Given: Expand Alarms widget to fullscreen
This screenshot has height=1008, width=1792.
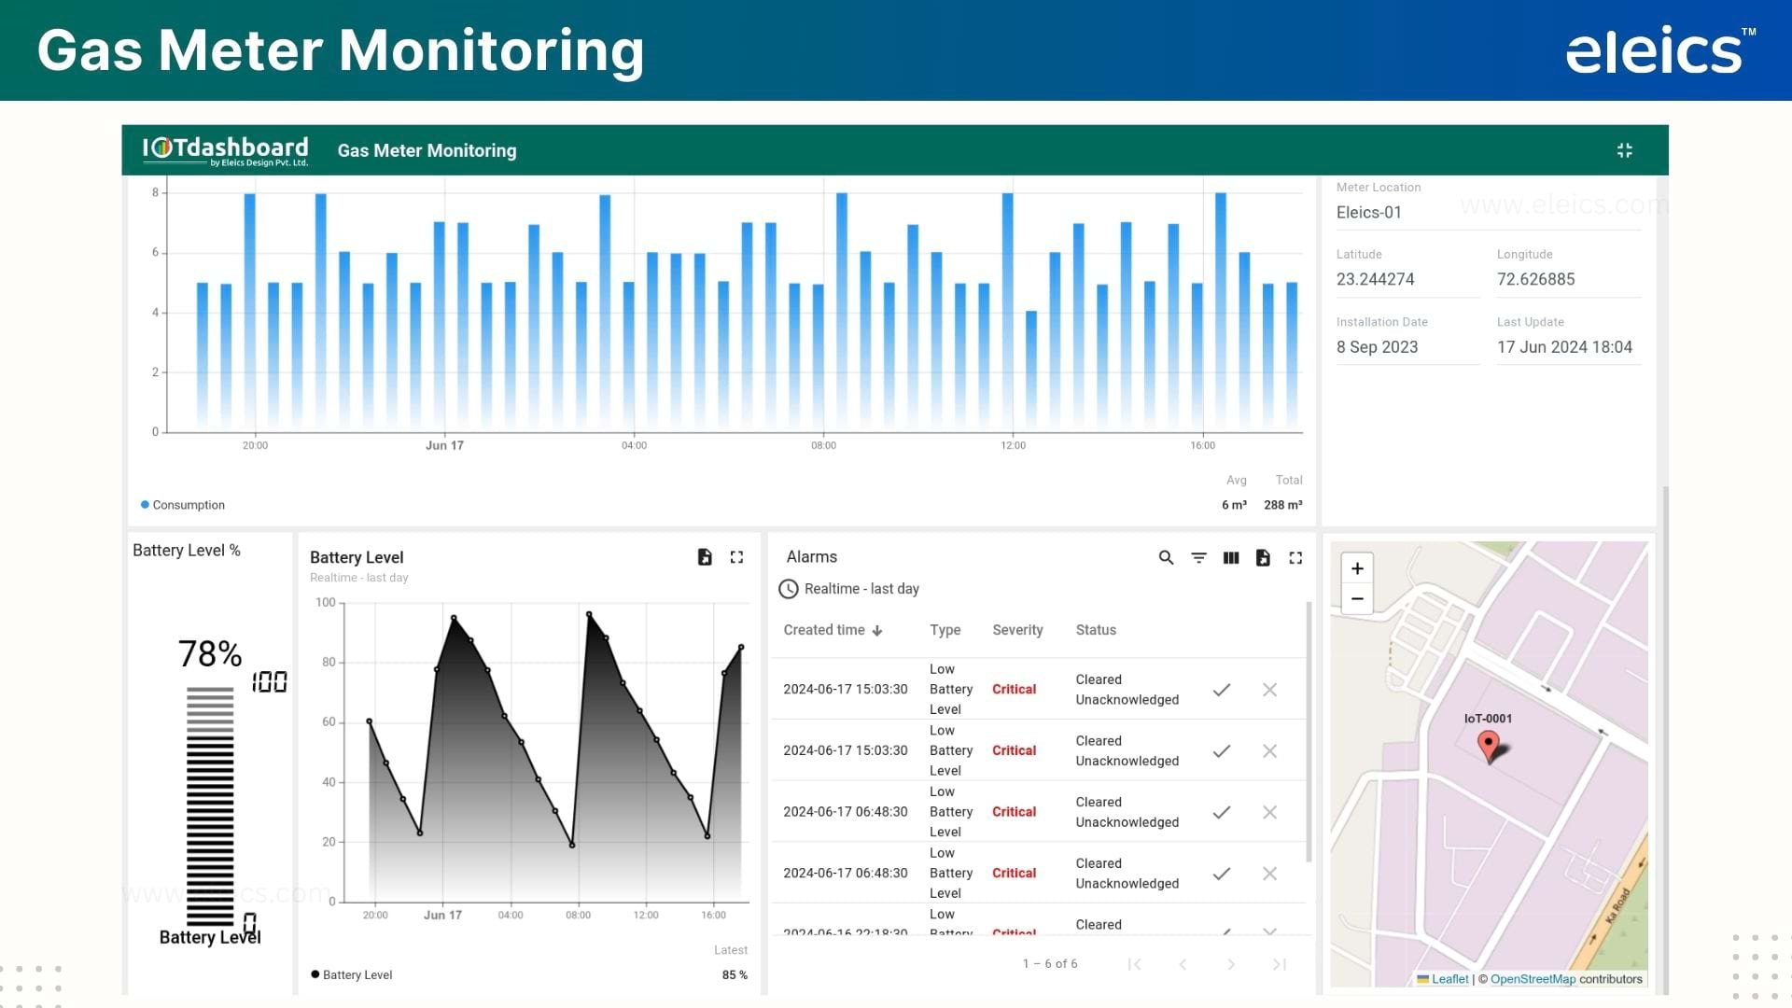Looking at the screenshot, I should click(x=1295, y=557).
